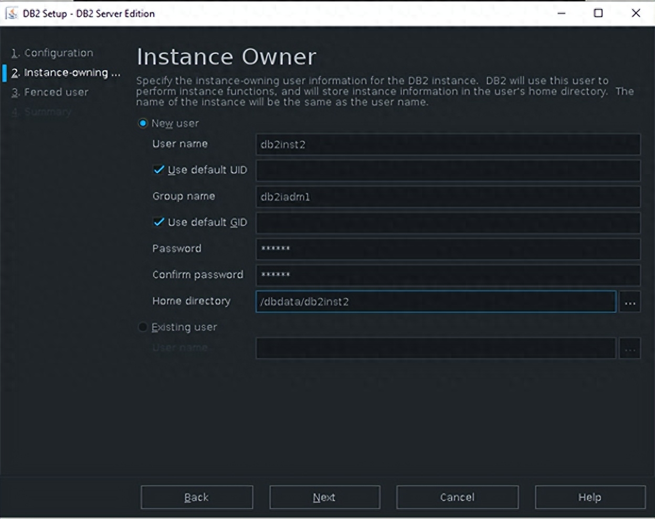Click the User name field containing db2inst2
The image size is (655, 519).
click(448, 145)
